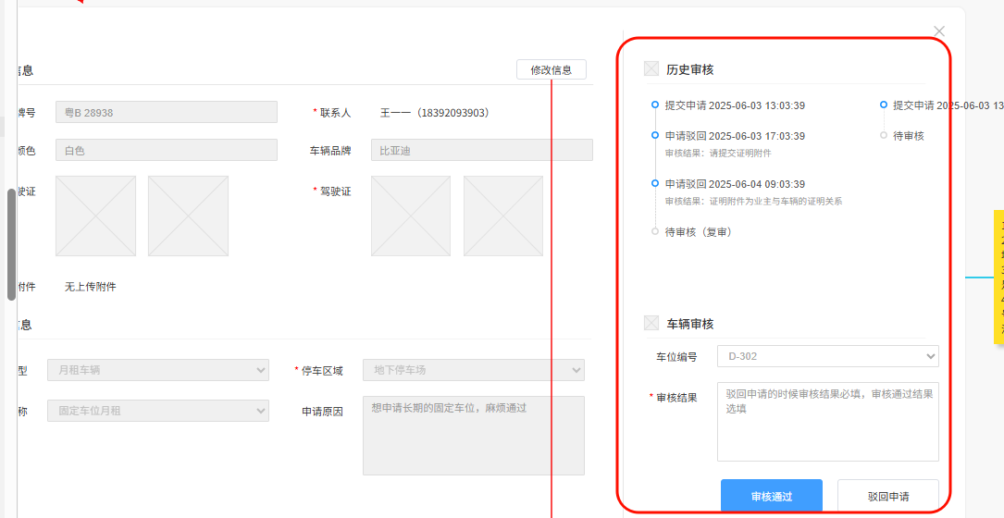Open the 固定车位月租 dropdown

157,411
